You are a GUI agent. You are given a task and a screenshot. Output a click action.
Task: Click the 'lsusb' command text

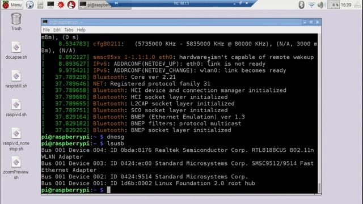(115, 143)
